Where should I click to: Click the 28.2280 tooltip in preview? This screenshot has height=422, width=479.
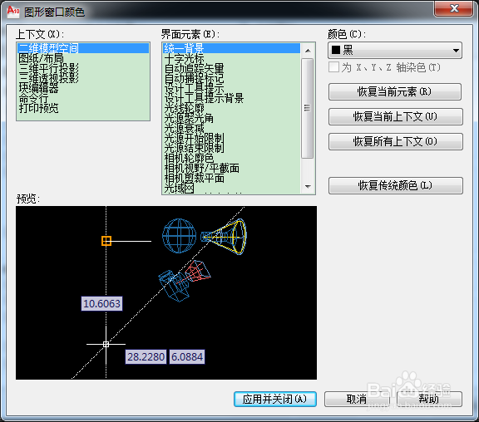[146, 356]
